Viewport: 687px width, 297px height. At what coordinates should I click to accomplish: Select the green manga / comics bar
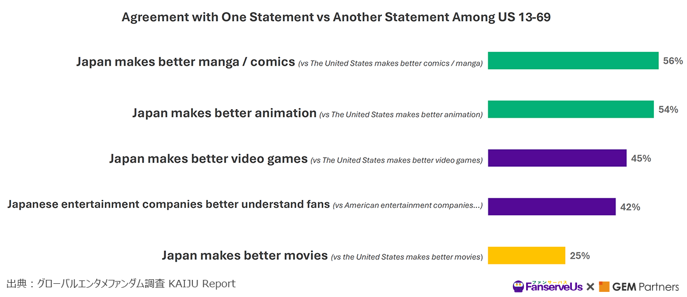573,61
